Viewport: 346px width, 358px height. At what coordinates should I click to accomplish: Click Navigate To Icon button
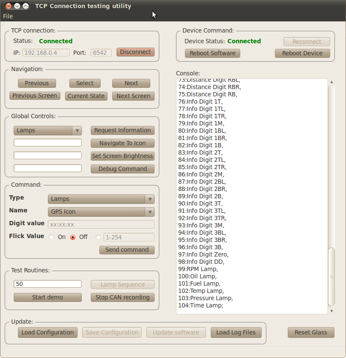pyautogui.click(x=122, y=143)
